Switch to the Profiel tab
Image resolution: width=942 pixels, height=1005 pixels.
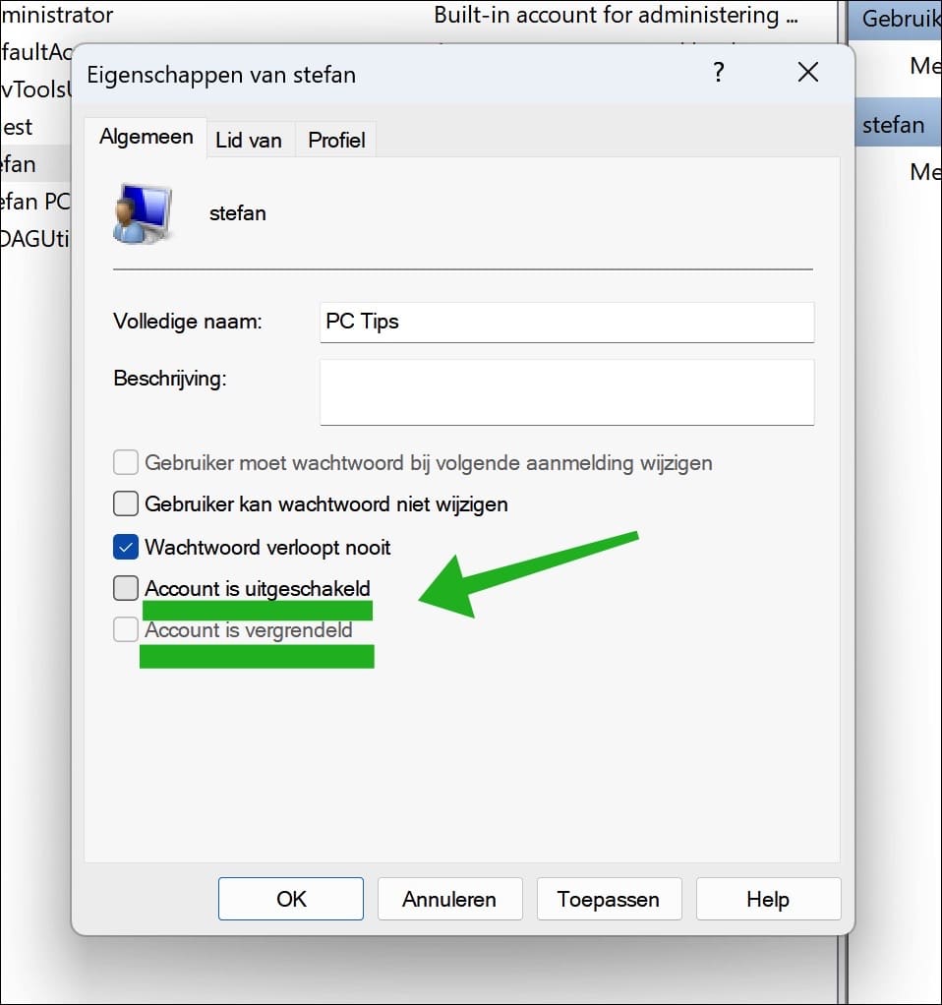(336, 141)
